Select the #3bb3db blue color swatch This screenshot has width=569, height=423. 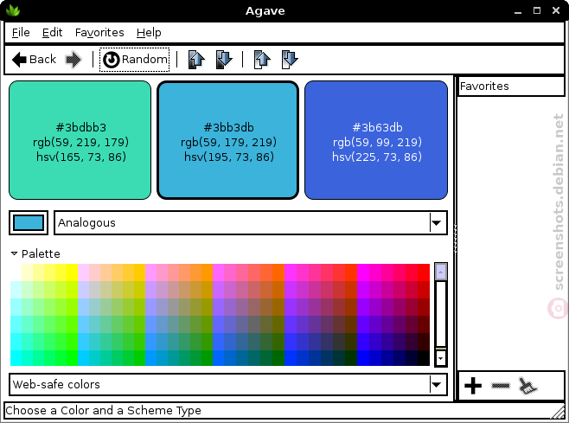point(228,140)
